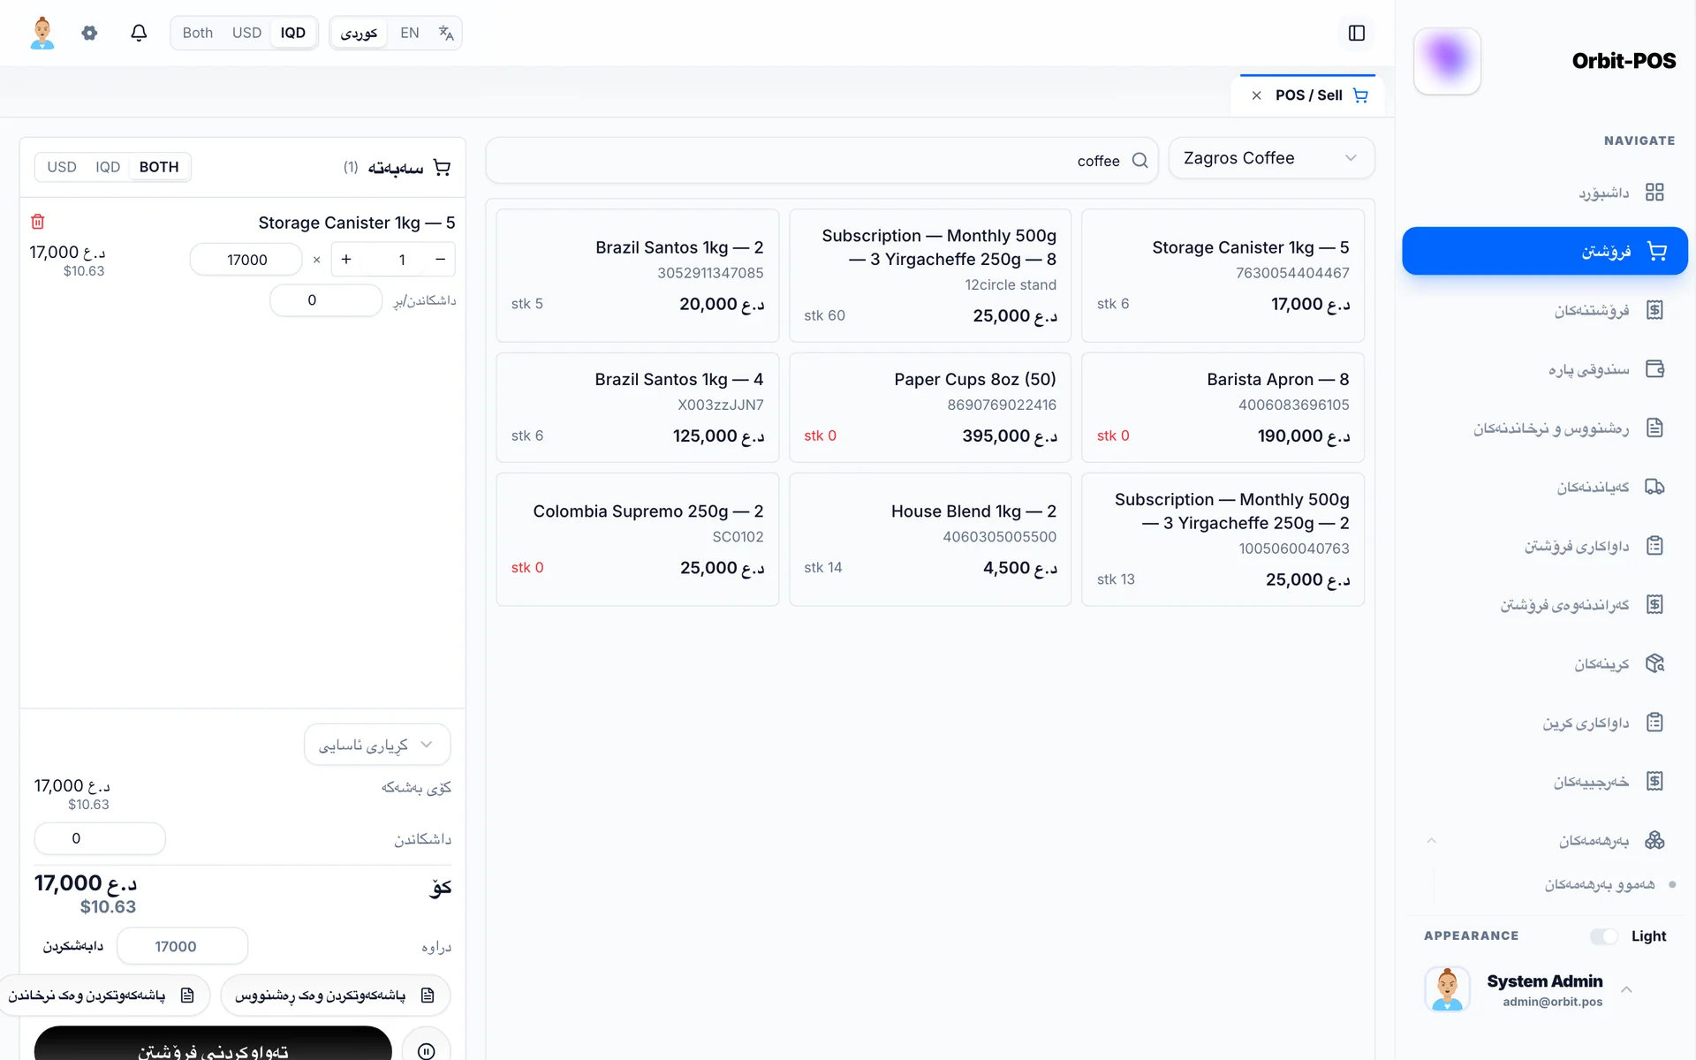This screenshot has width=1696, height=1060.
Task: Select Colombia Supremo 250g — 2 product
Action: point(638,540)
